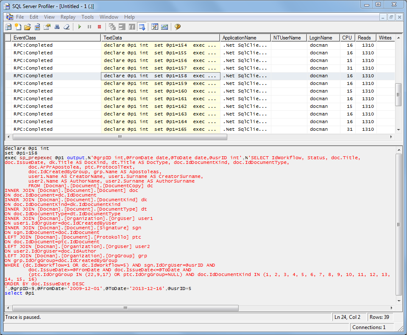Click the events grid scroll-up arrow
The image size is (407, 335).
coord(399,38)
